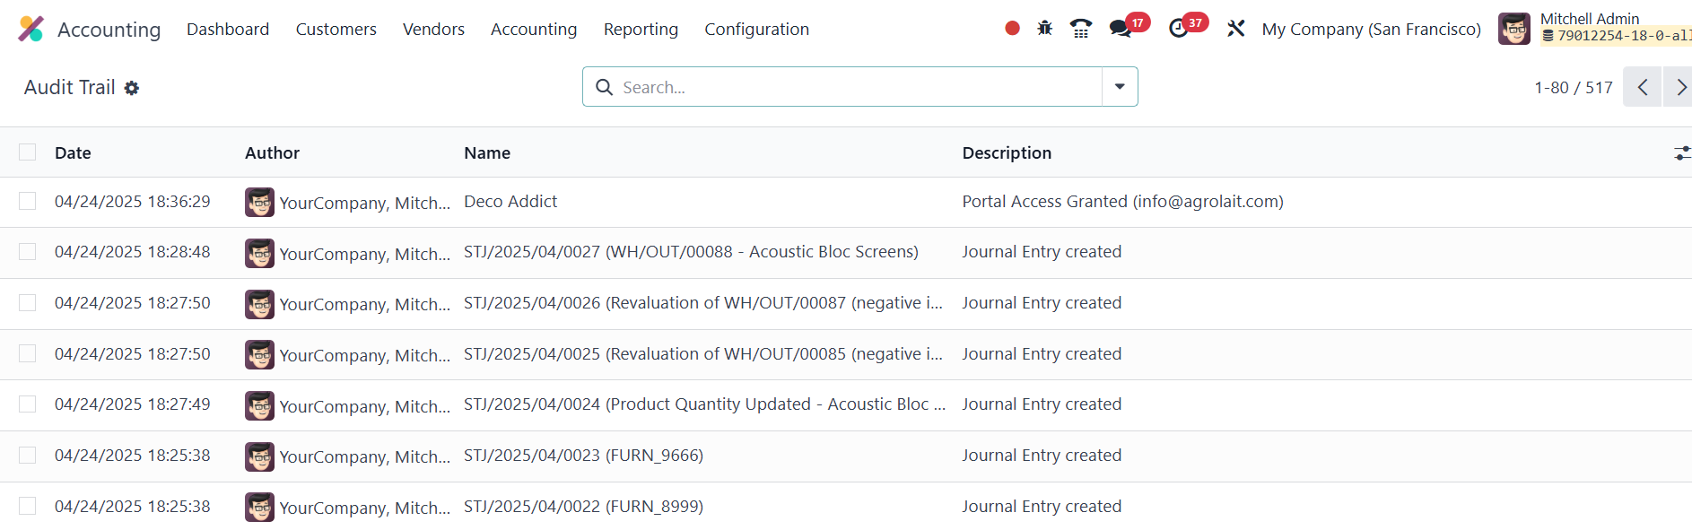Go to the previous page of records

point(1642,87)
